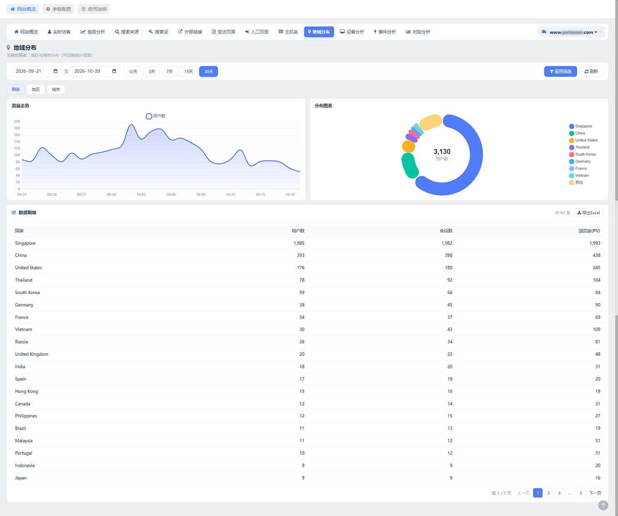Screen dimensions: 618x516
Task: Click the 其他 color dot in the legend
Action: [x=572, y=183]
